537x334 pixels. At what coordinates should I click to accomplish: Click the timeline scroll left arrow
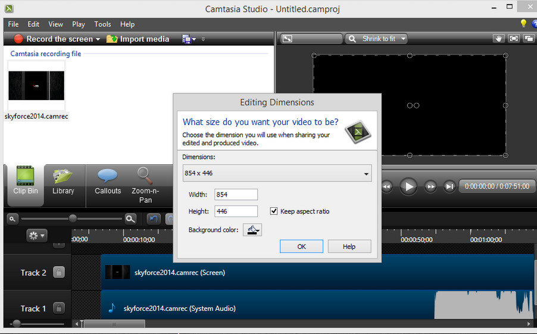coord(77,324)
